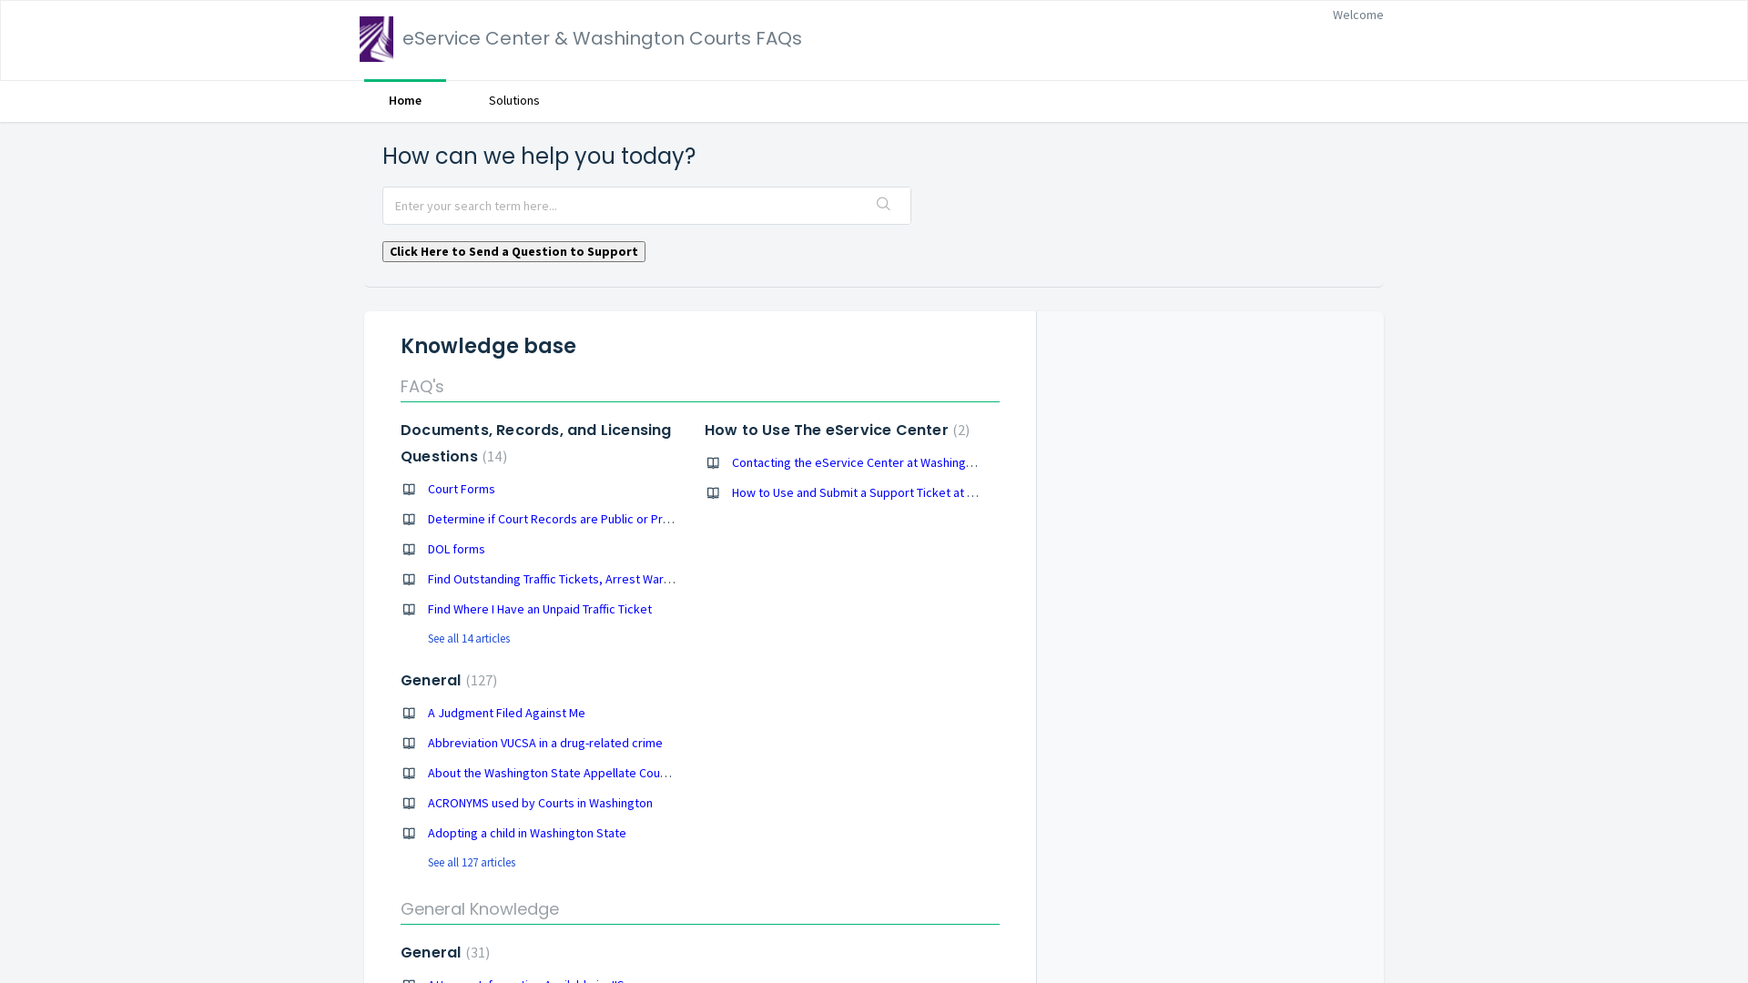Click the search magnifier icon

tap(883, 204)
